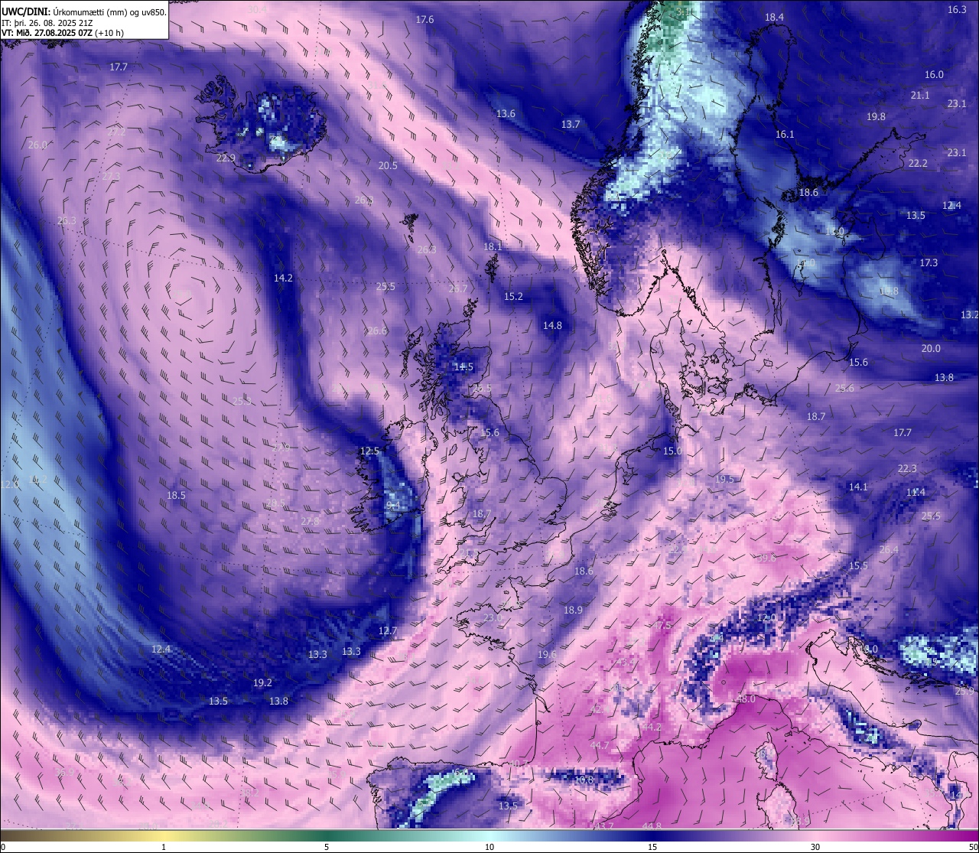This screenshot has width=979, height=853.
Task: Click the 15.5 value on the map
Action: click(x=858, y=566)
